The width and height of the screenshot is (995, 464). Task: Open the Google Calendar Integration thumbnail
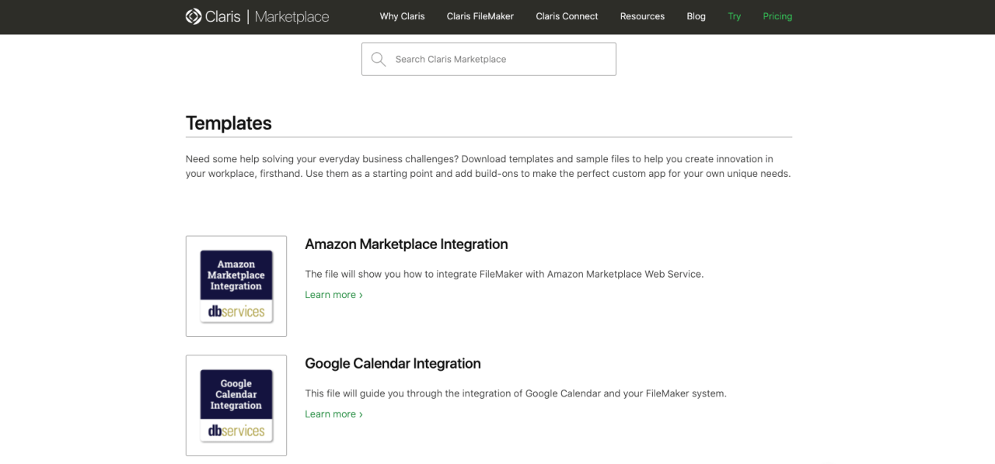point(236,406)
